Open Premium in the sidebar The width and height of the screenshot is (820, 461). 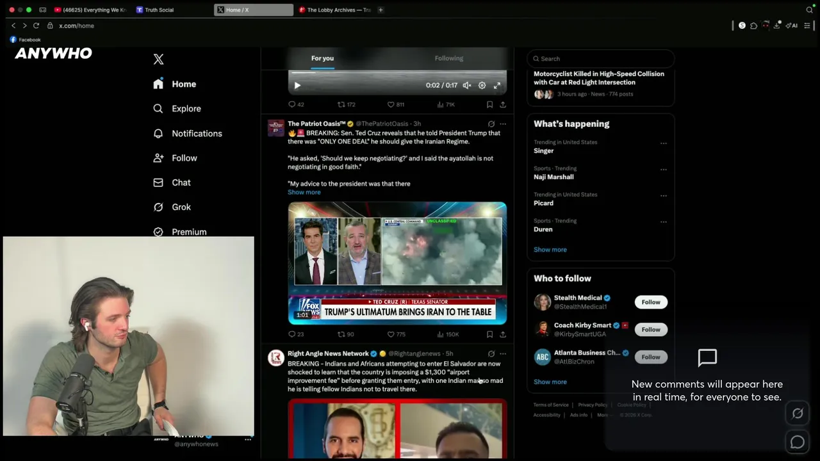tap(179, 232)
